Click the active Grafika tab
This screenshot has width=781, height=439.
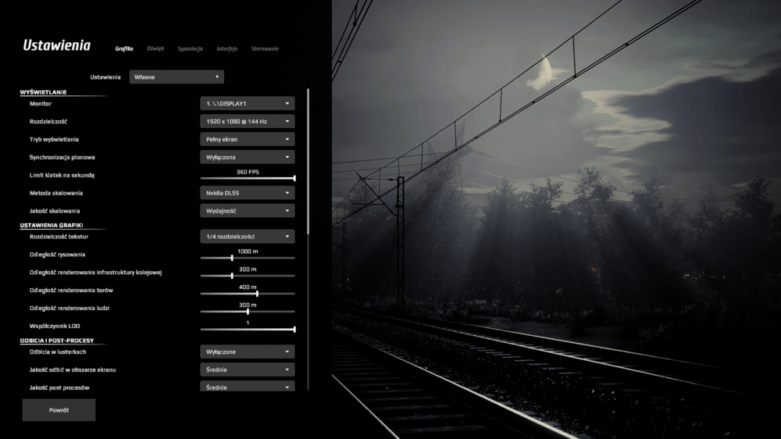[x=124, y=48]
